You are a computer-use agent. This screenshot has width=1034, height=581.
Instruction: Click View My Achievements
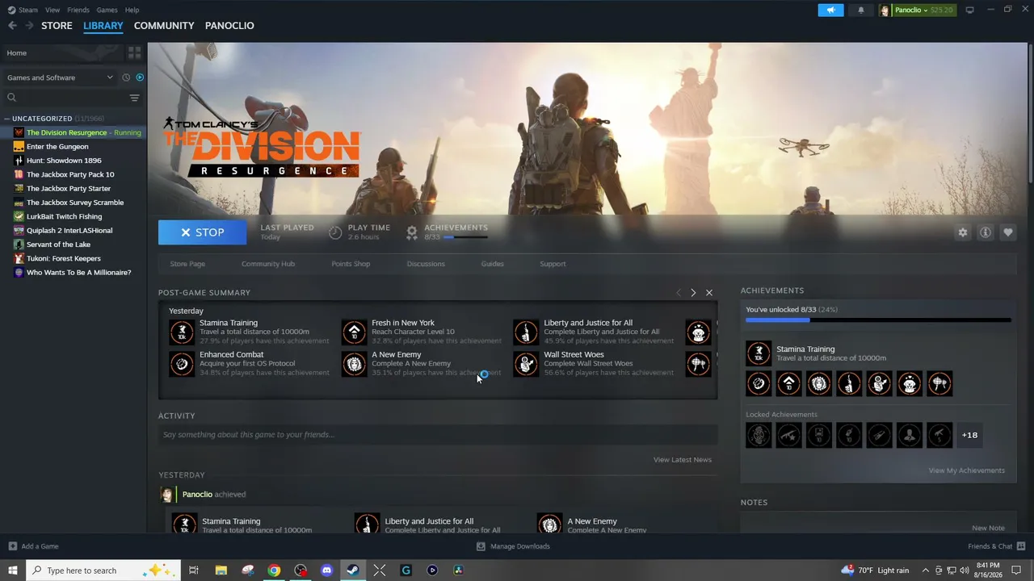click(967, 470)
